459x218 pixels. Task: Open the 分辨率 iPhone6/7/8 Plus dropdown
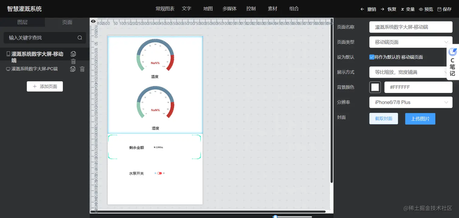(411, 102)
